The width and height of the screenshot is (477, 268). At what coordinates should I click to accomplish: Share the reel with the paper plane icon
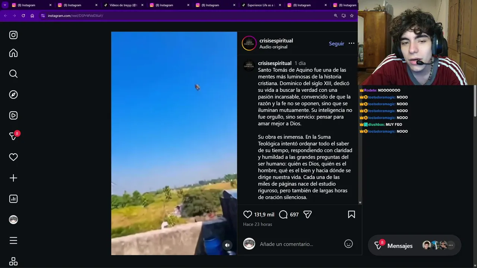pos(307,214)
